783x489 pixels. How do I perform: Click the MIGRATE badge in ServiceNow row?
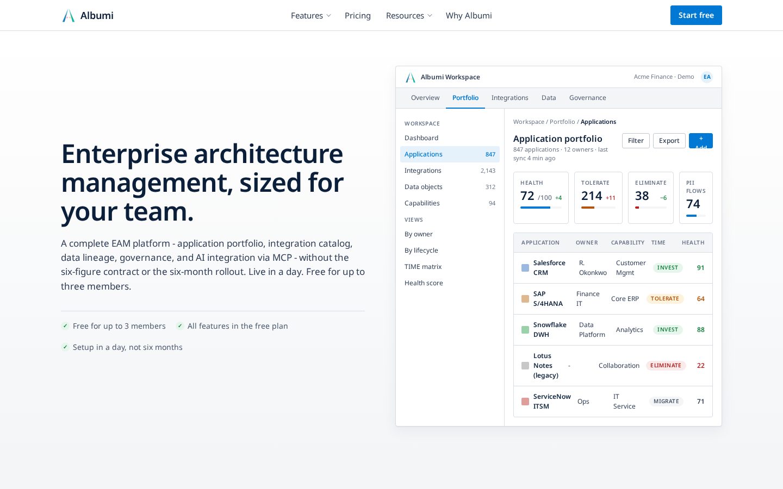pyautogui.click(x=666, y=402)
